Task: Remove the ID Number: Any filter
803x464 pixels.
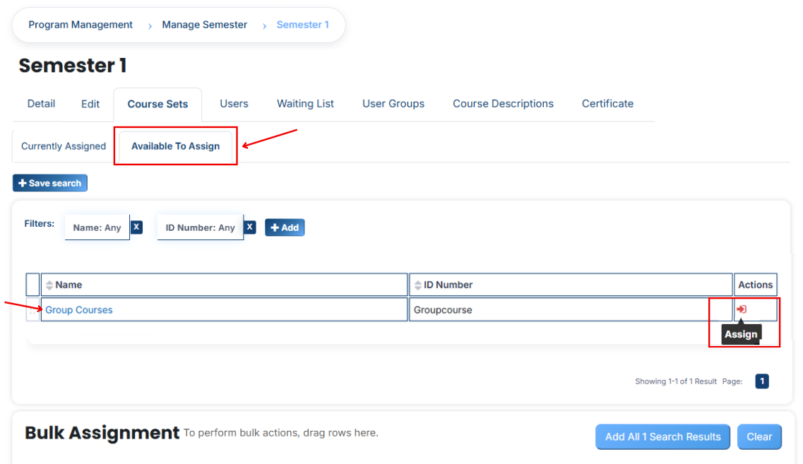Action: (x=249, y=227)
